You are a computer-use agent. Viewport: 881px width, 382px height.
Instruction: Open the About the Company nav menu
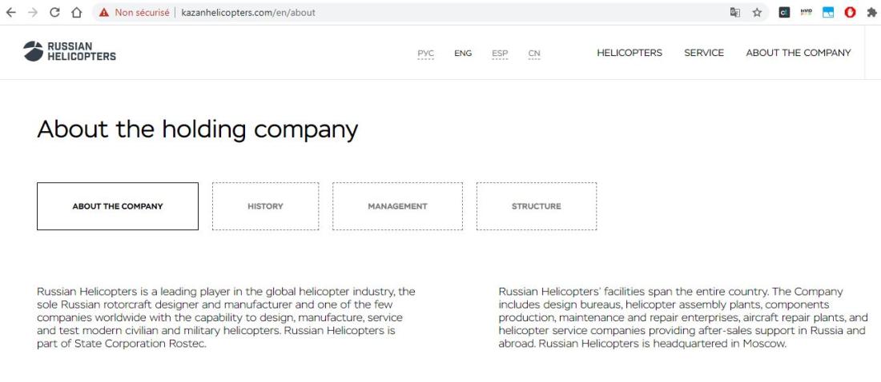[799, 53]
